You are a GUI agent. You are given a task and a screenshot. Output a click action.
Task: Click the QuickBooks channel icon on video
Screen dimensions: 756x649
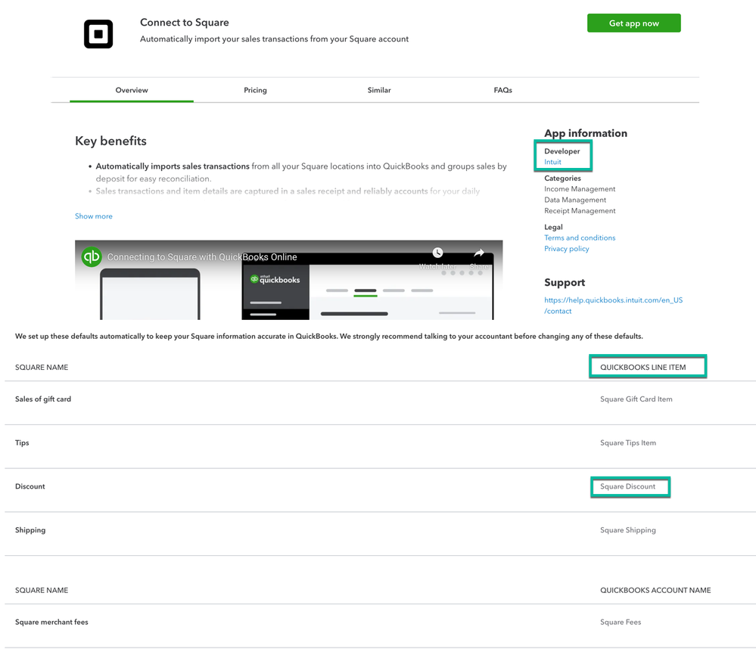tap(92, 256)
